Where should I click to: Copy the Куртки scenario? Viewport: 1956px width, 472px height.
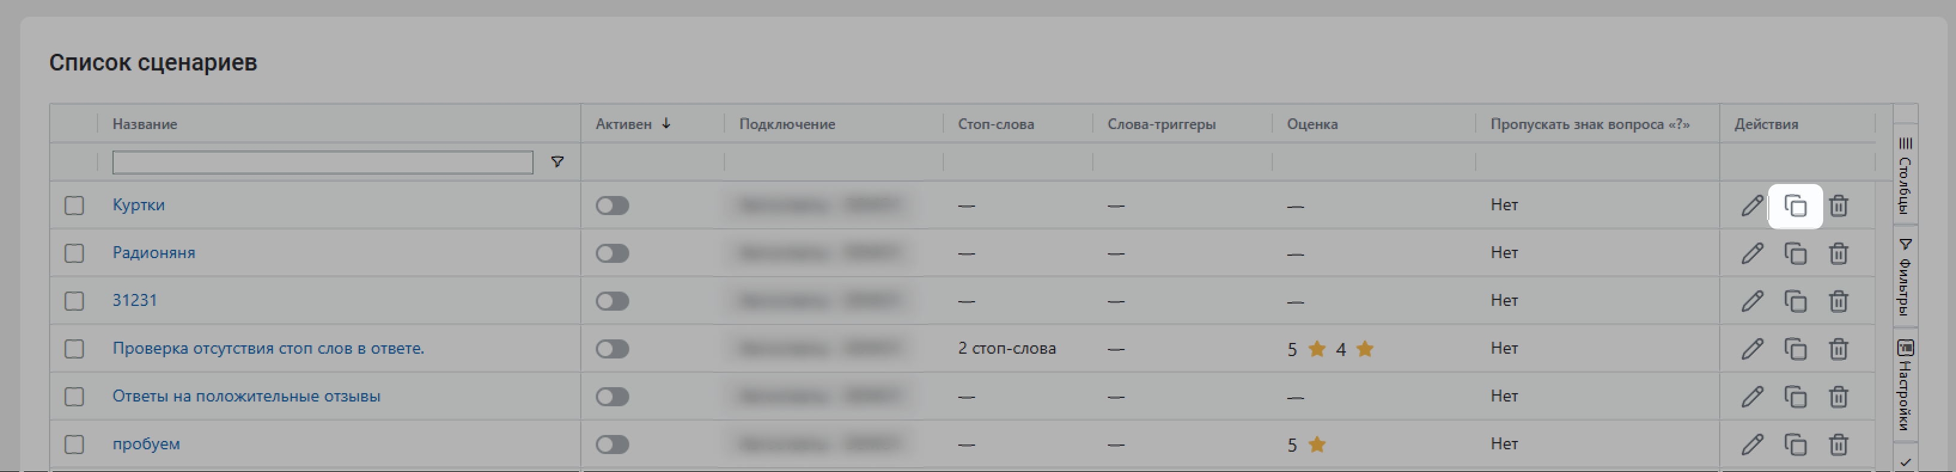point(1795,206)
